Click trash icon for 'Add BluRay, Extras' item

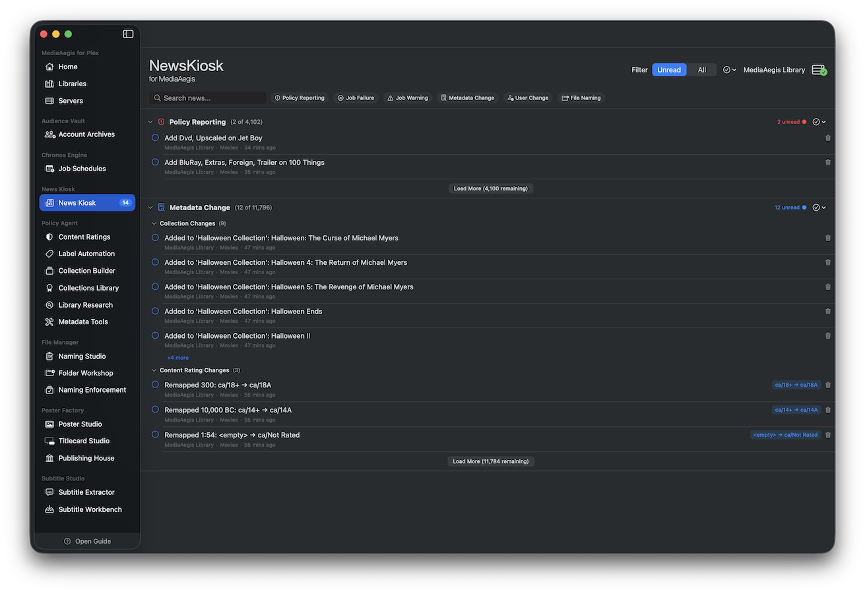pos(828,162)
